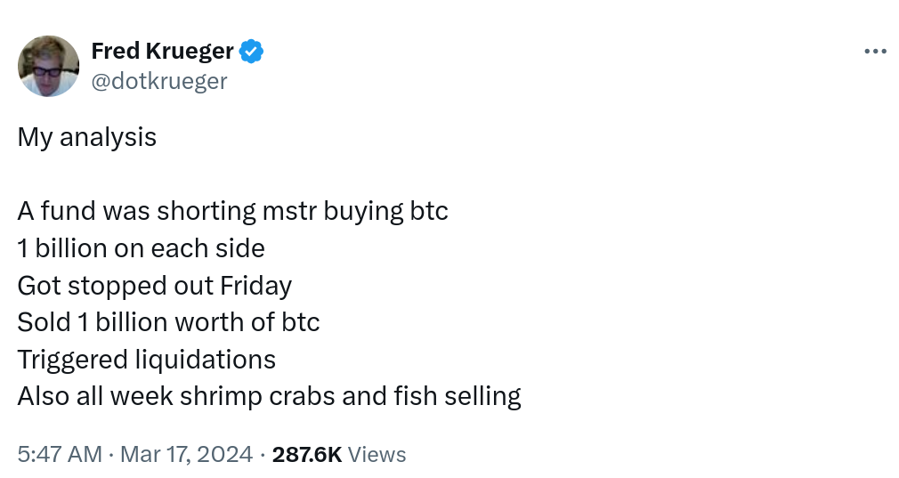Viewport: 899px width, 478px height.
Task: Click the "My analysis" text line
Action: (86, 137)
